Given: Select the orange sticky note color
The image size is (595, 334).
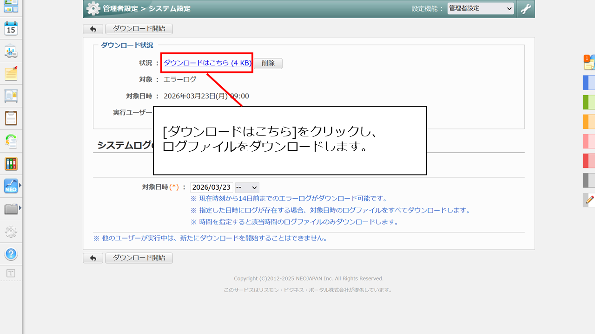Looking at the screenshot, I should (589, 122).
